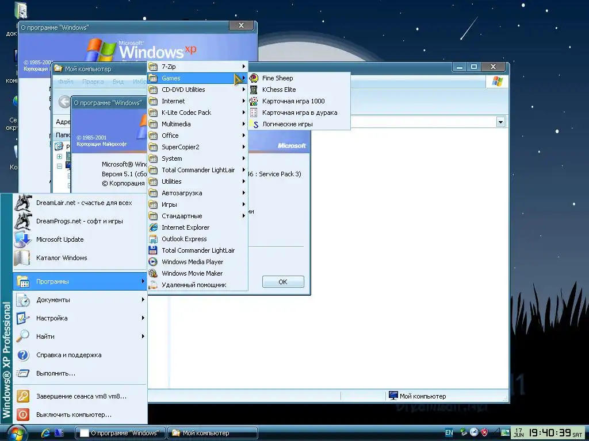
Task: Click Завершение сеанса vm8 log off
Action: (79, 396)
